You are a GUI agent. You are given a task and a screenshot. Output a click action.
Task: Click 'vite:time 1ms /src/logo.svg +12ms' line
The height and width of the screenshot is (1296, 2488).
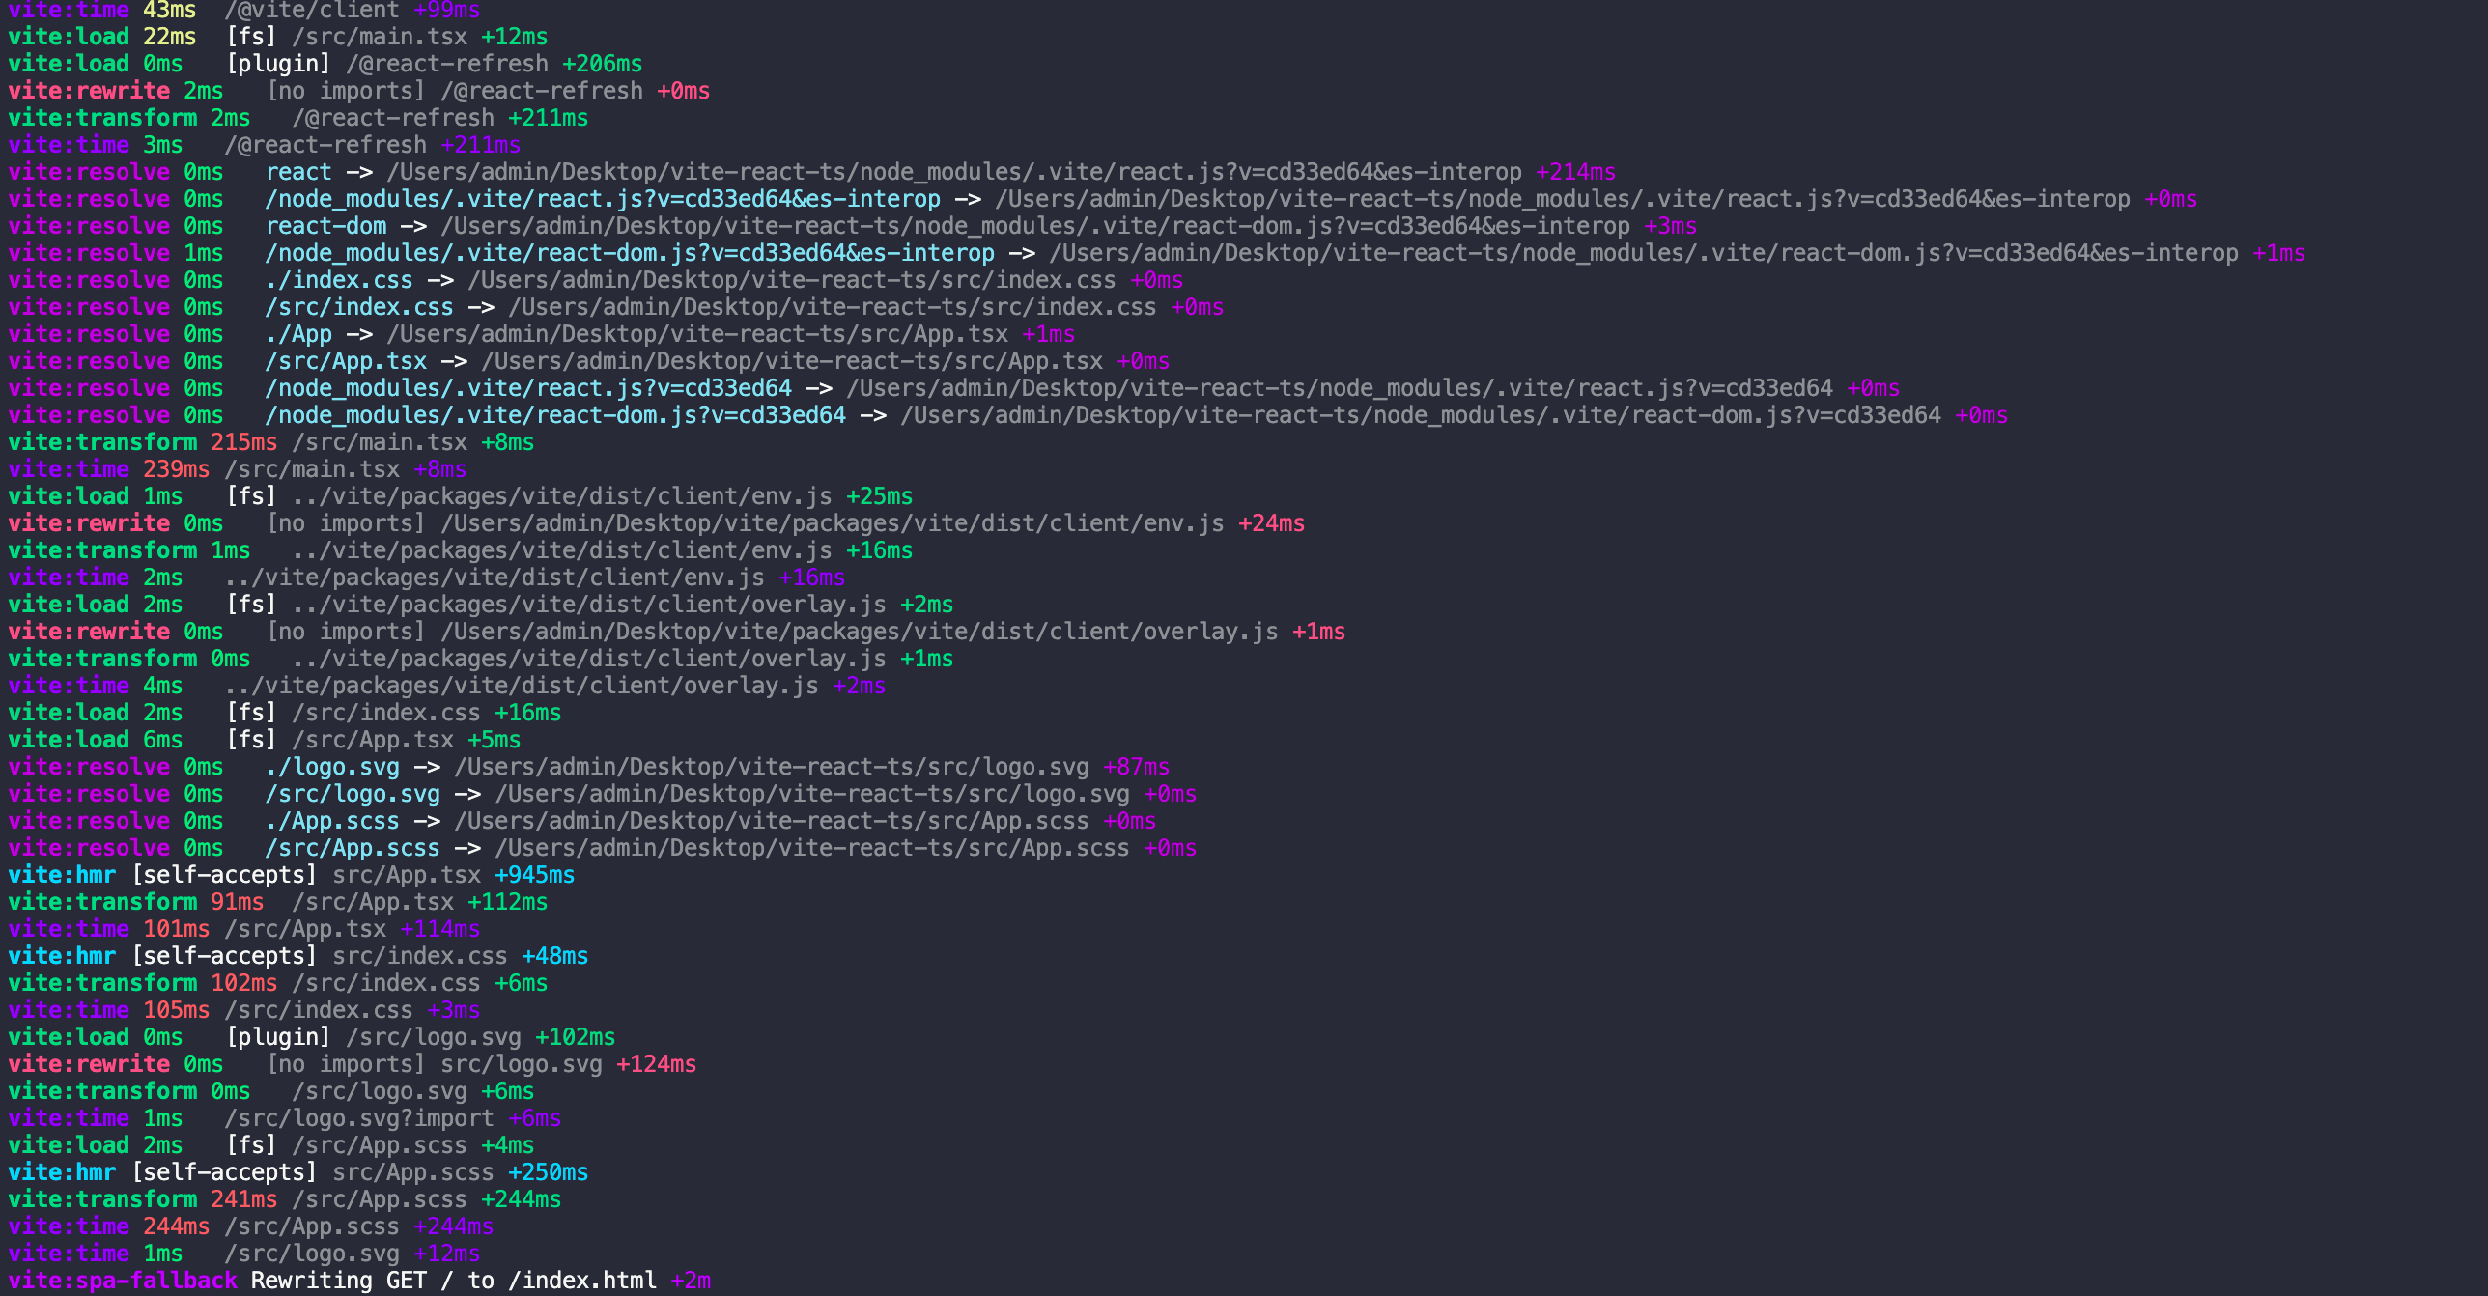(x=243, y=1254)
